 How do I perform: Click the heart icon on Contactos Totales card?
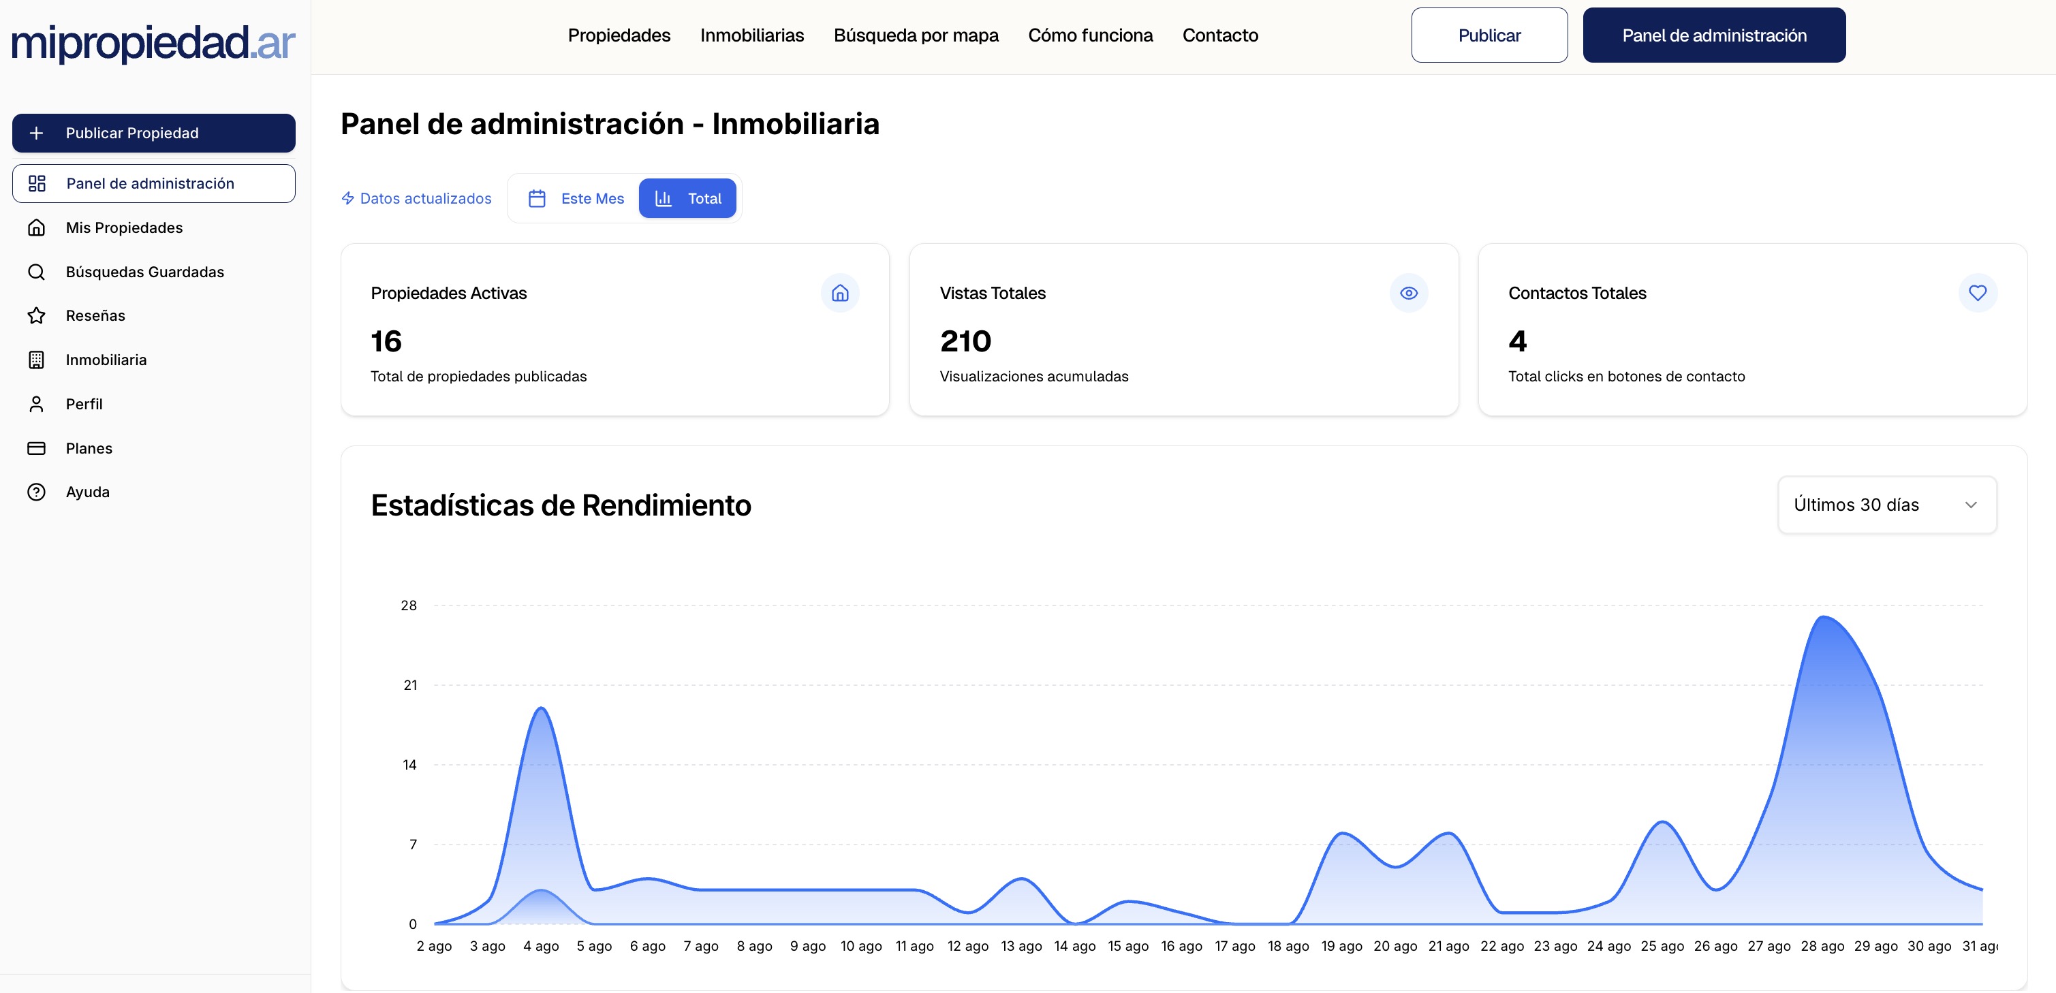click(x=1977, y=293)
